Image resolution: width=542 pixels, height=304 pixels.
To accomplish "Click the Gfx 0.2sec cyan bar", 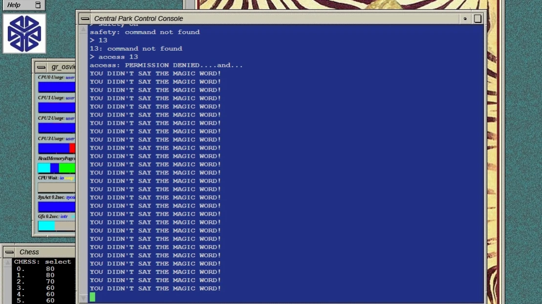I will click(46, 226).
